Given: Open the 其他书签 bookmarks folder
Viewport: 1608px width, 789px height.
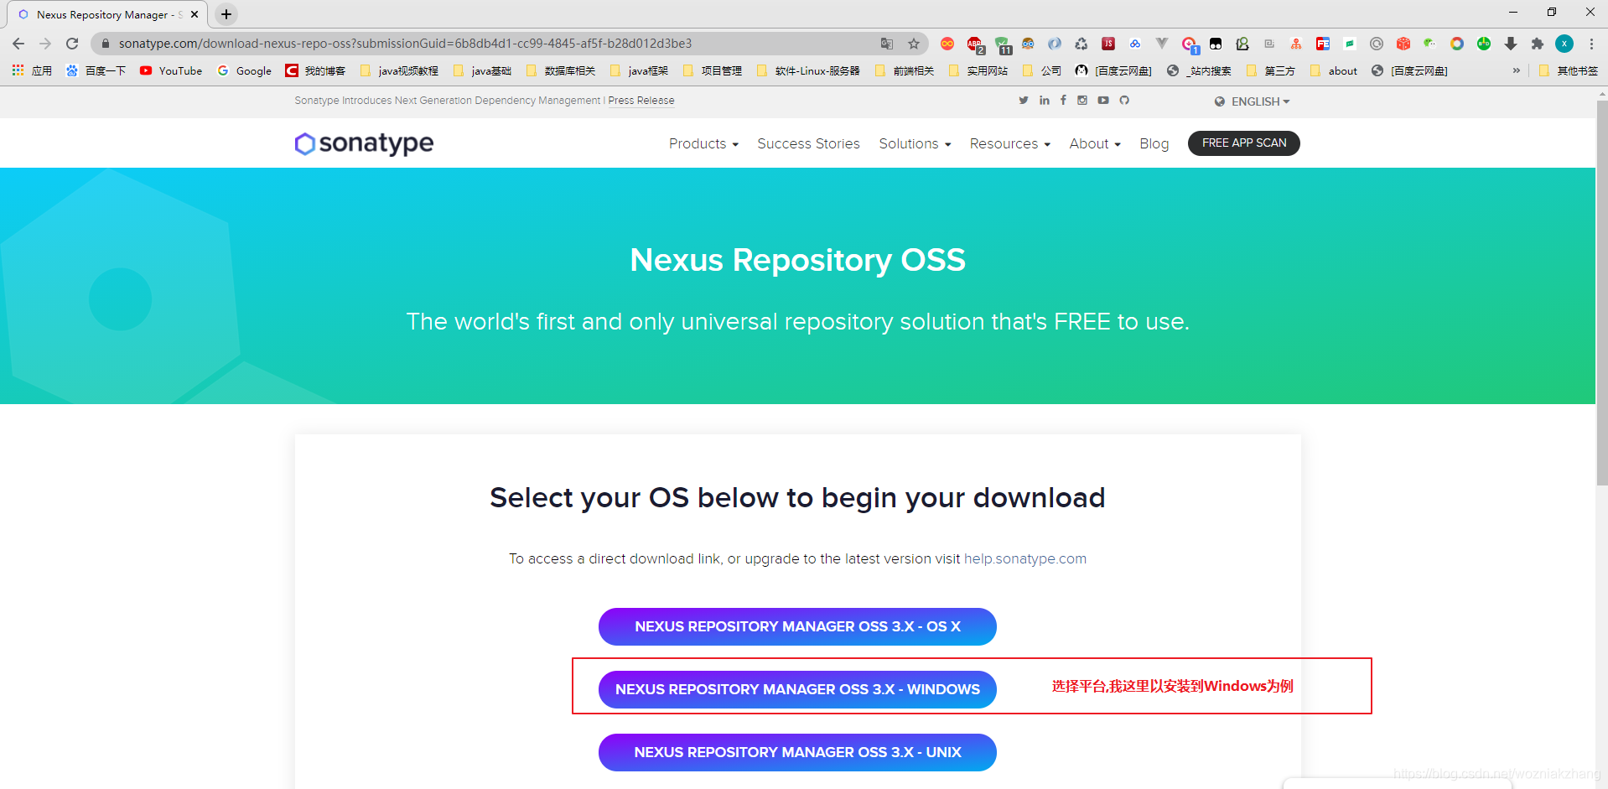Looking at the screenshot, I should (x=1569, y=71).
